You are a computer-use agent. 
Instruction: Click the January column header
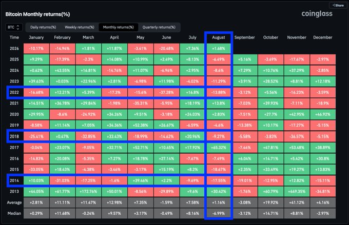[x=36, y=37]
